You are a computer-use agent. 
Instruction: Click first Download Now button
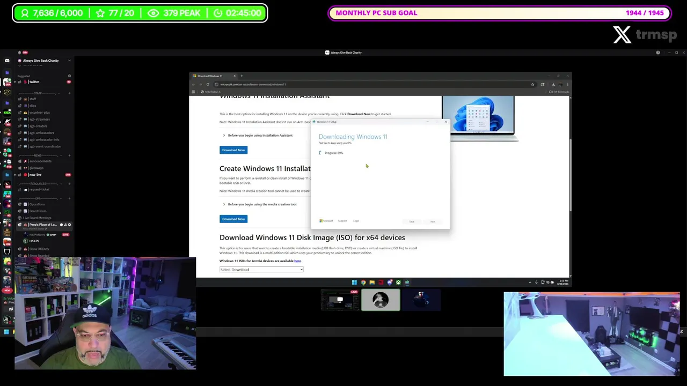coord(233,150)
